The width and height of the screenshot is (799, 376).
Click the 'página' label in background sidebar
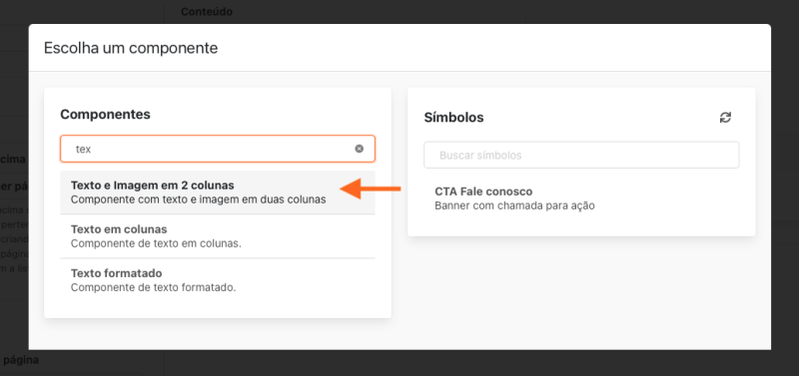pos(20,360)
